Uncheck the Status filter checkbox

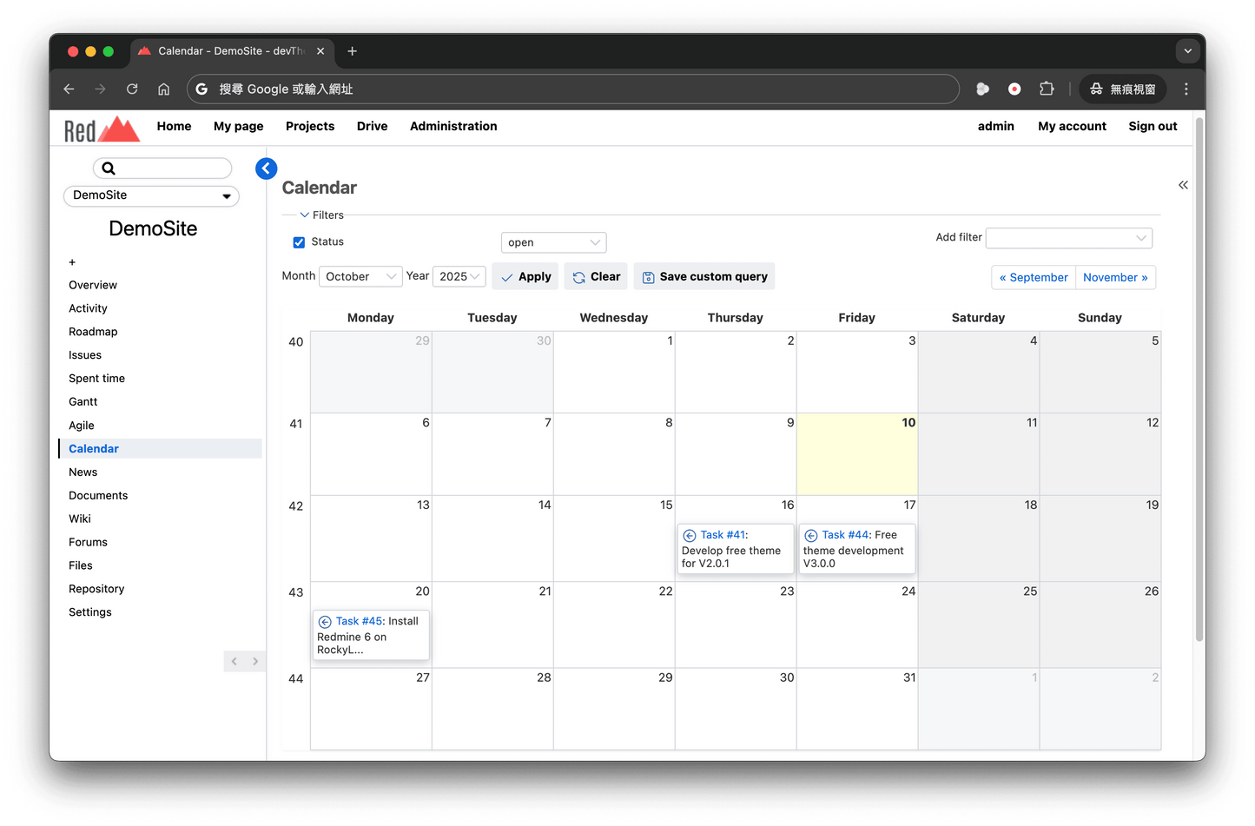[x=299, y=242]
